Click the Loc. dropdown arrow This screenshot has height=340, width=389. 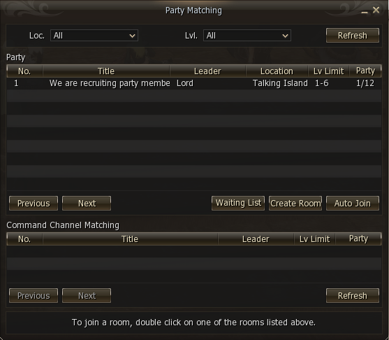pyautogui.click(x=132, y=36)
